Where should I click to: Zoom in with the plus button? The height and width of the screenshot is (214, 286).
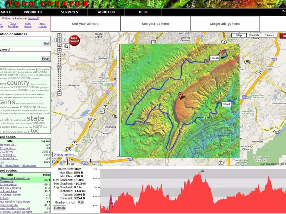click(x=59, y=50)
